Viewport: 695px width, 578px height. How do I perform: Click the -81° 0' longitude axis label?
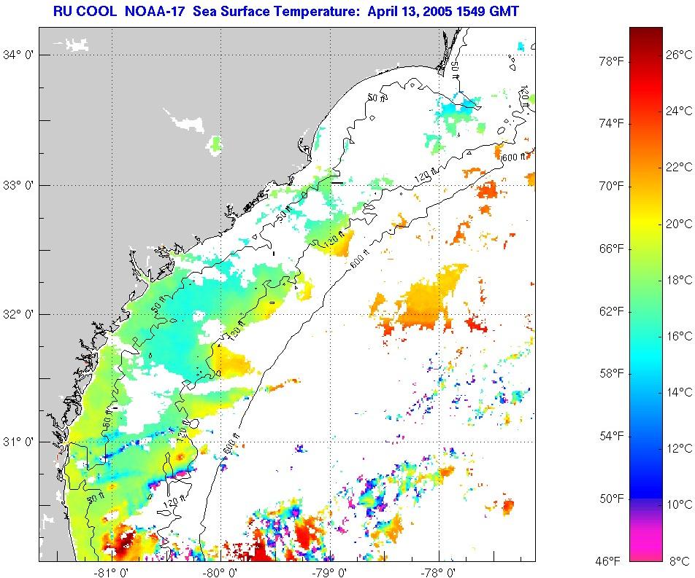[x=114, y=571]
